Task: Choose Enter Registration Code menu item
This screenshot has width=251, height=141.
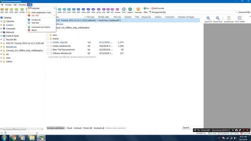Action: pyautogui.click(x=42, y=13)
